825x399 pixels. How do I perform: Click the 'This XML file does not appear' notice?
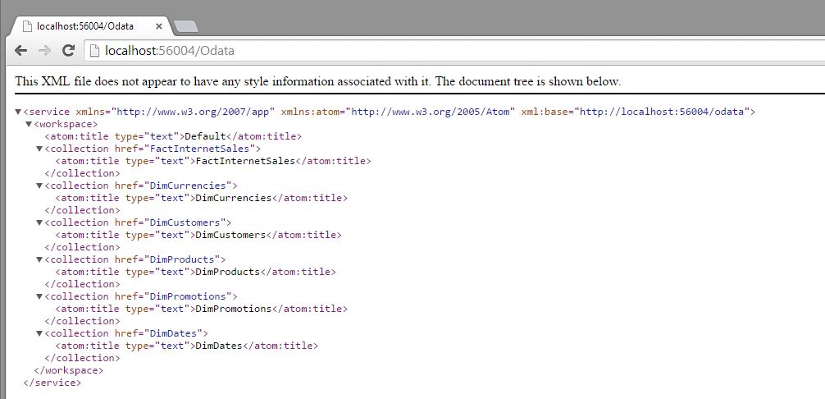[x=318, y=81]
